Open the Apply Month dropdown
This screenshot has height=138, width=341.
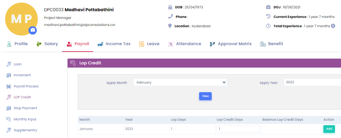click(180, 82)
